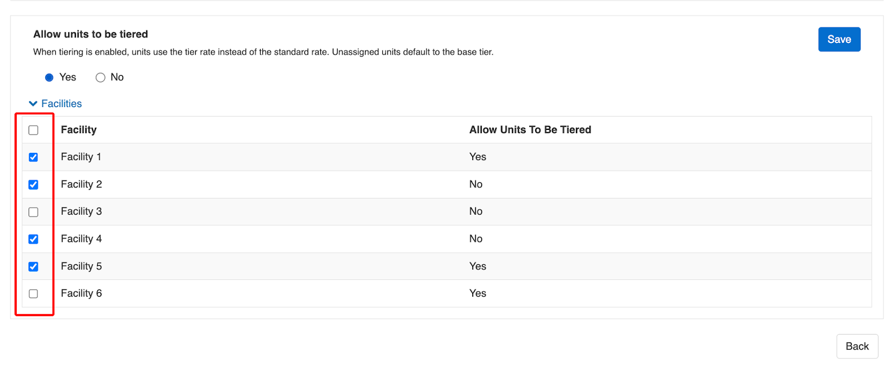Image resolution: width=893 pixels, height=368 pixels.
Task: Click the Facility 3 row name
Action: click(81, 212)
